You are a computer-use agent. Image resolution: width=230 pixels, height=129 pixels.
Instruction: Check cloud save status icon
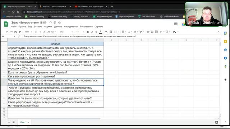[59, 23]
